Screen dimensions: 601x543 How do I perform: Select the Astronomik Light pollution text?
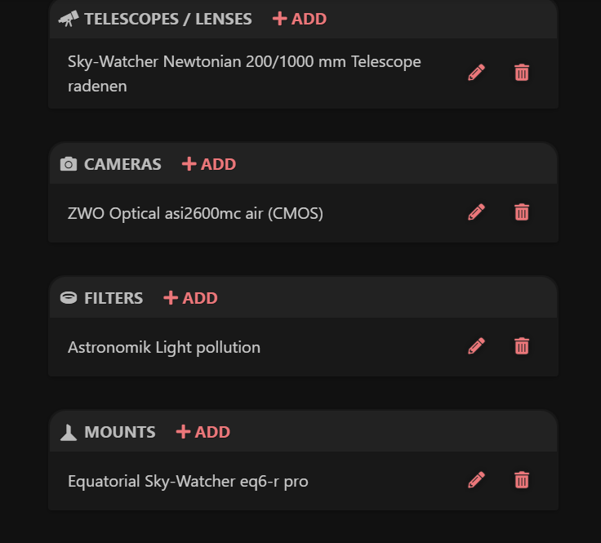[163, 347]
